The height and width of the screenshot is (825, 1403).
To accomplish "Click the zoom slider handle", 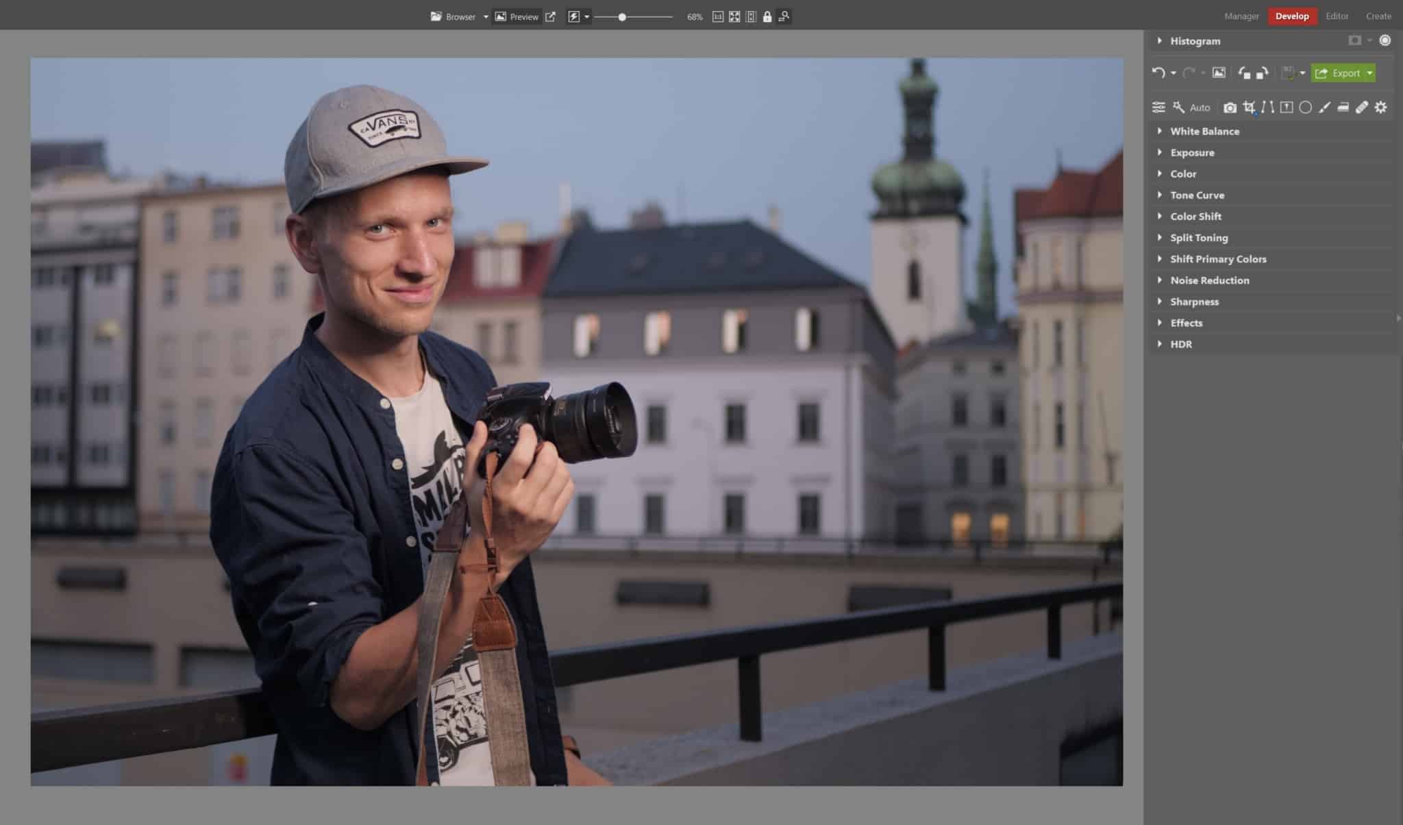I will click(622, 16).
